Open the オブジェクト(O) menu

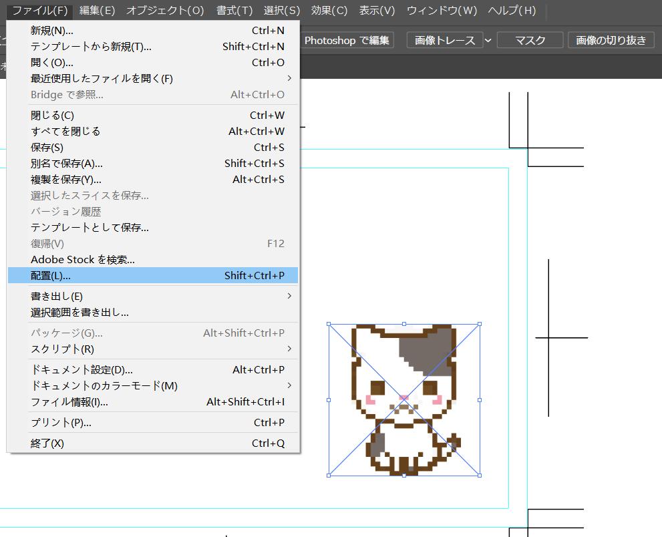tap(165, 11)
